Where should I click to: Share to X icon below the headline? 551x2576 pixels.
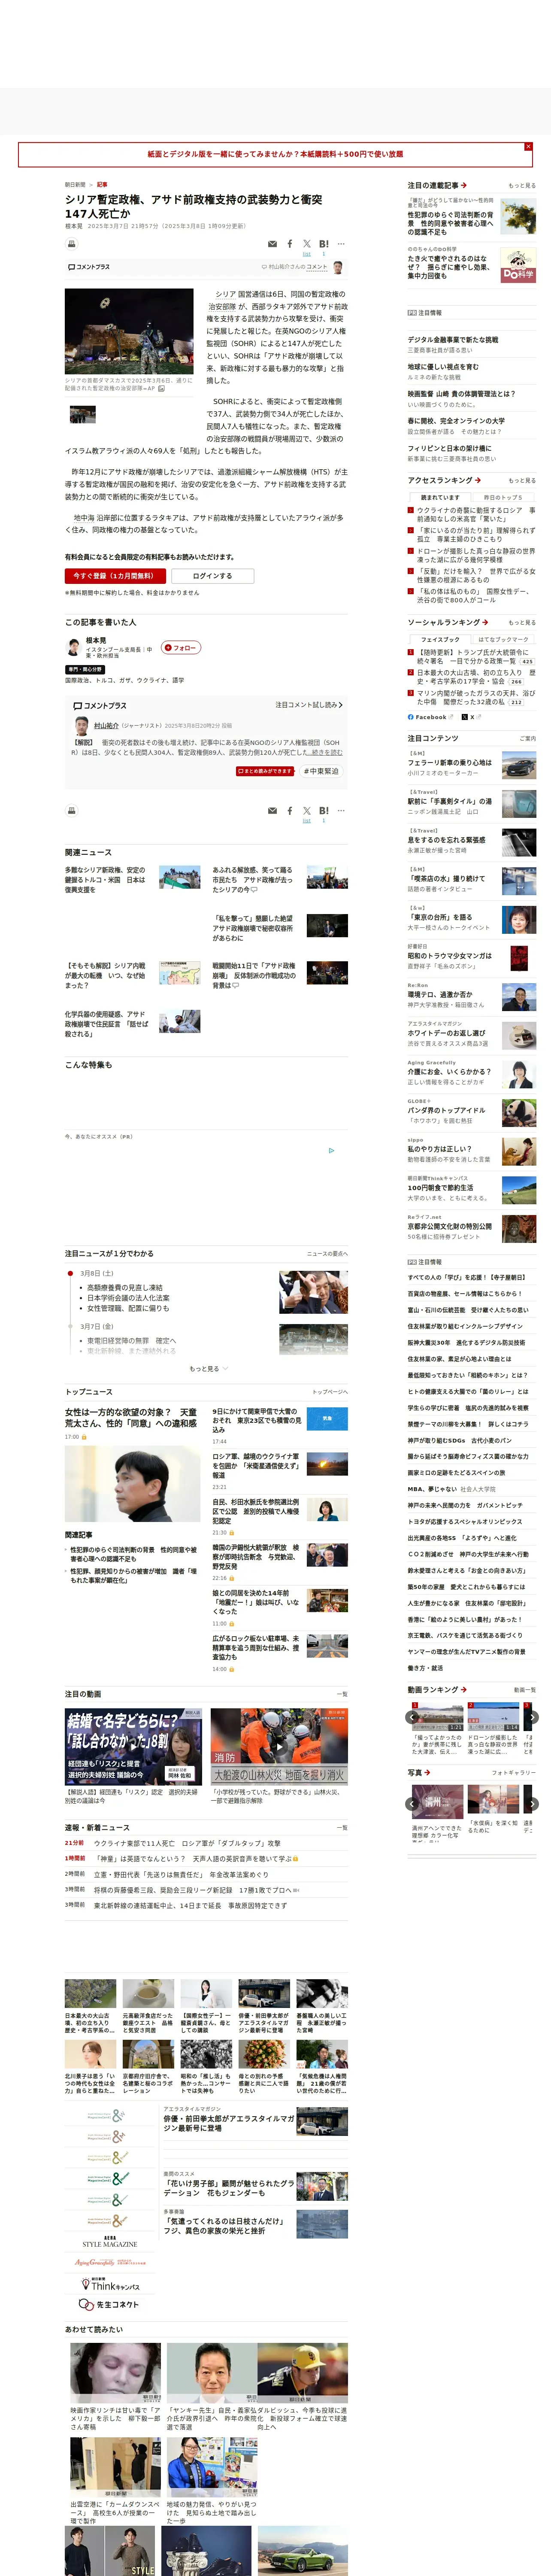click(307, 244)
